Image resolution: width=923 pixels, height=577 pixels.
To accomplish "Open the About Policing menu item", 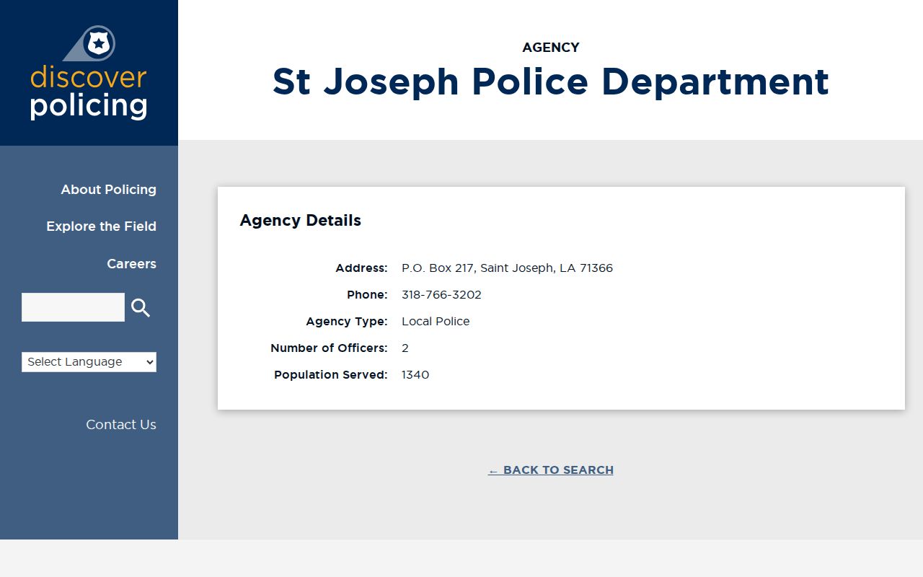I will (108, 190).
